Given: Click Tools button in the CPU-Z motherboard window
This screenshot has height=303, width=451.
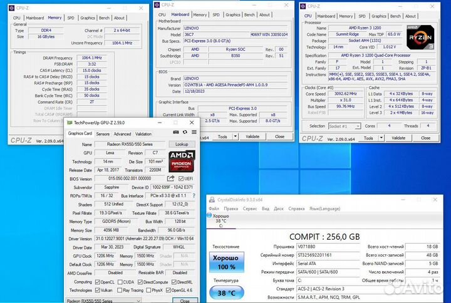Looking at the screenshot, I should (222, 136).
